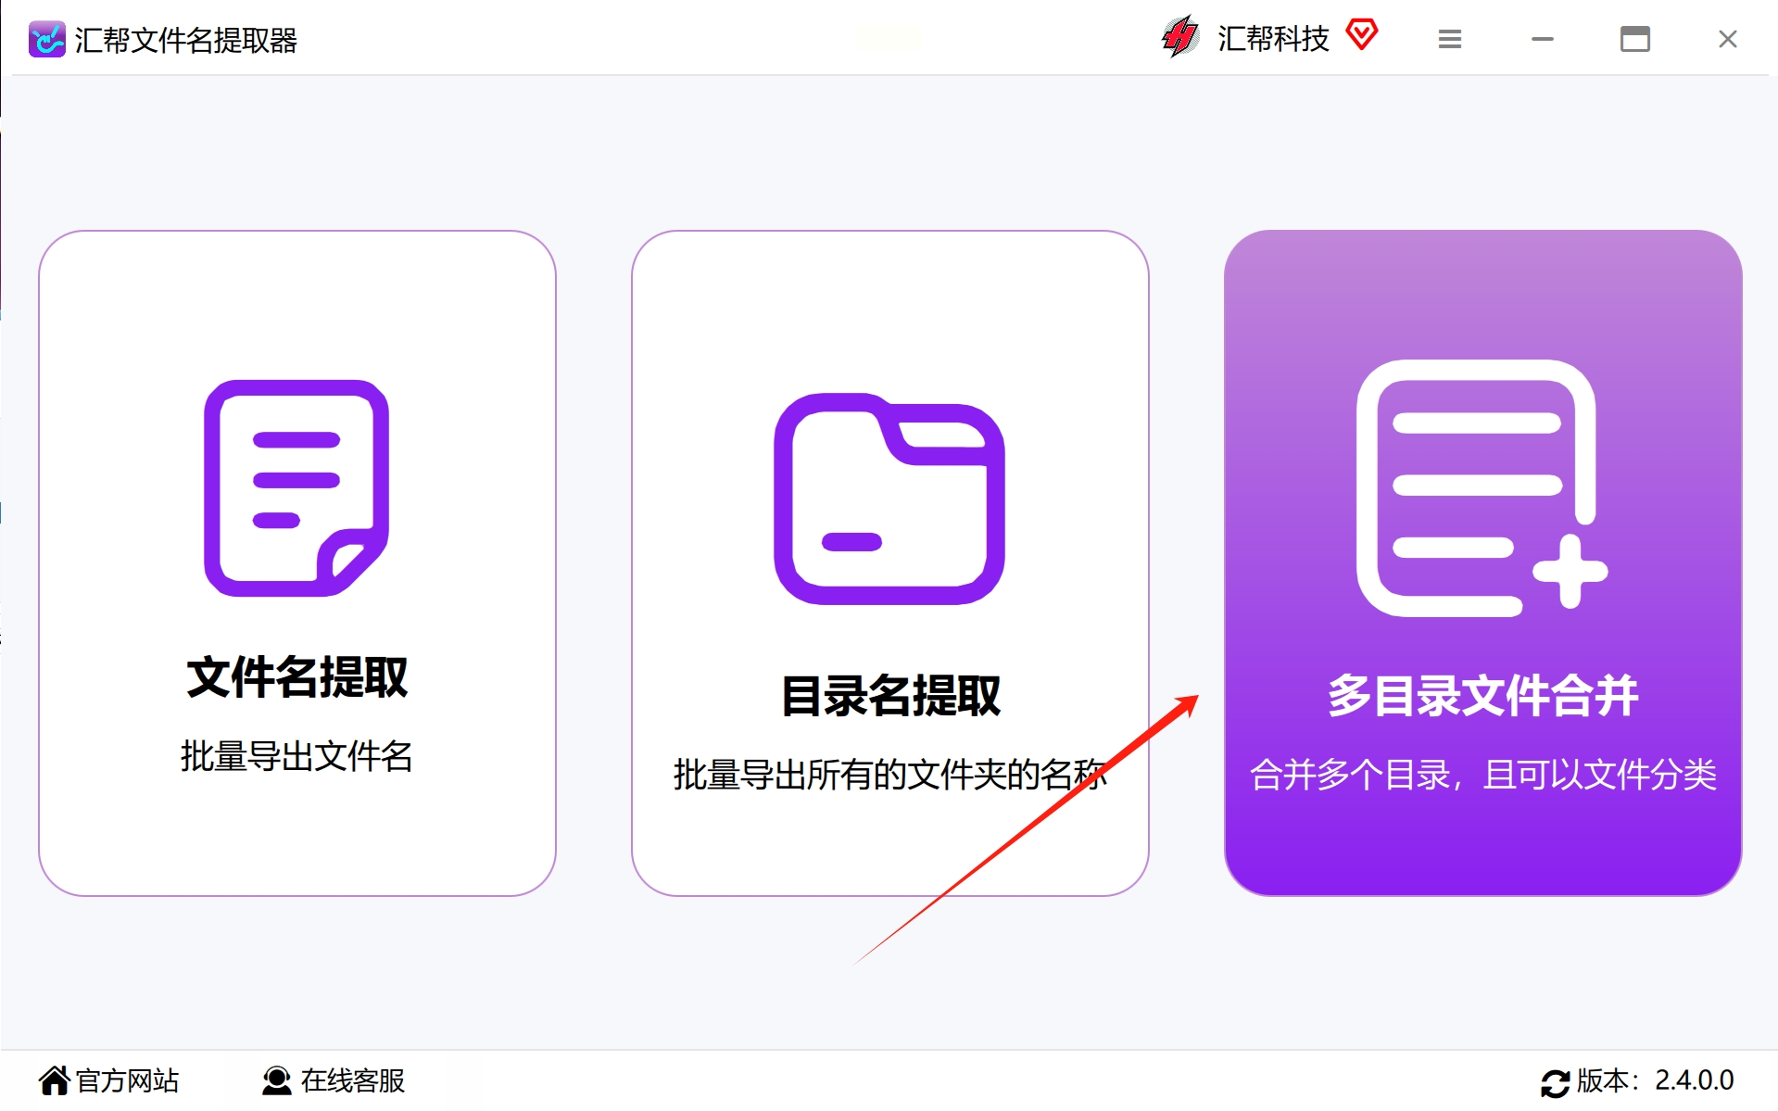Viewport: 1778px width, 1111px height.
Task: Click the headset agent icon beside 在线客服
Action: pyautogui.click(x=276, y=1080)
